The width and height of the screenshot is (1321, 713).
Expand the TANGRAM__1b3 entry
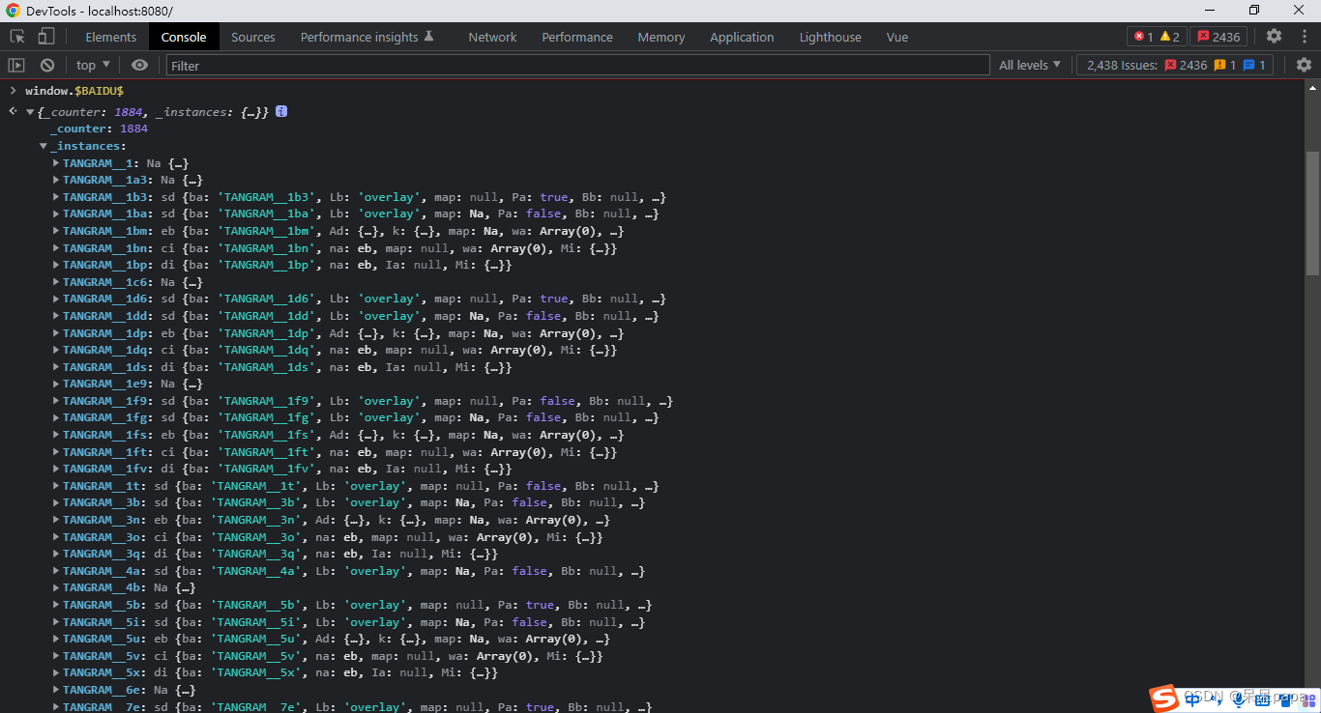point(56,197)
